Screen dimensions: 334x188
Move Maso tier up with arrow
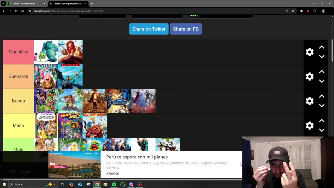(321, 121)
